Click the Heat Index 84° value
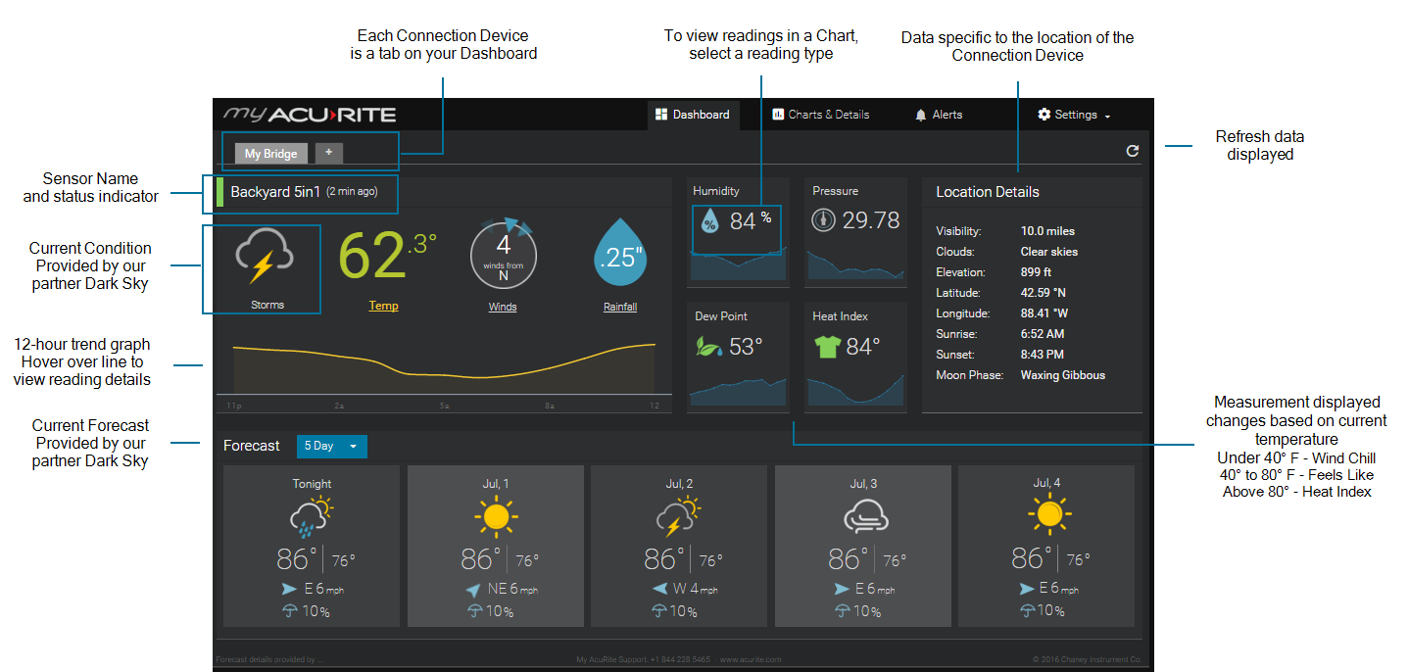1408x672 pixels. [x=863, y=346]
